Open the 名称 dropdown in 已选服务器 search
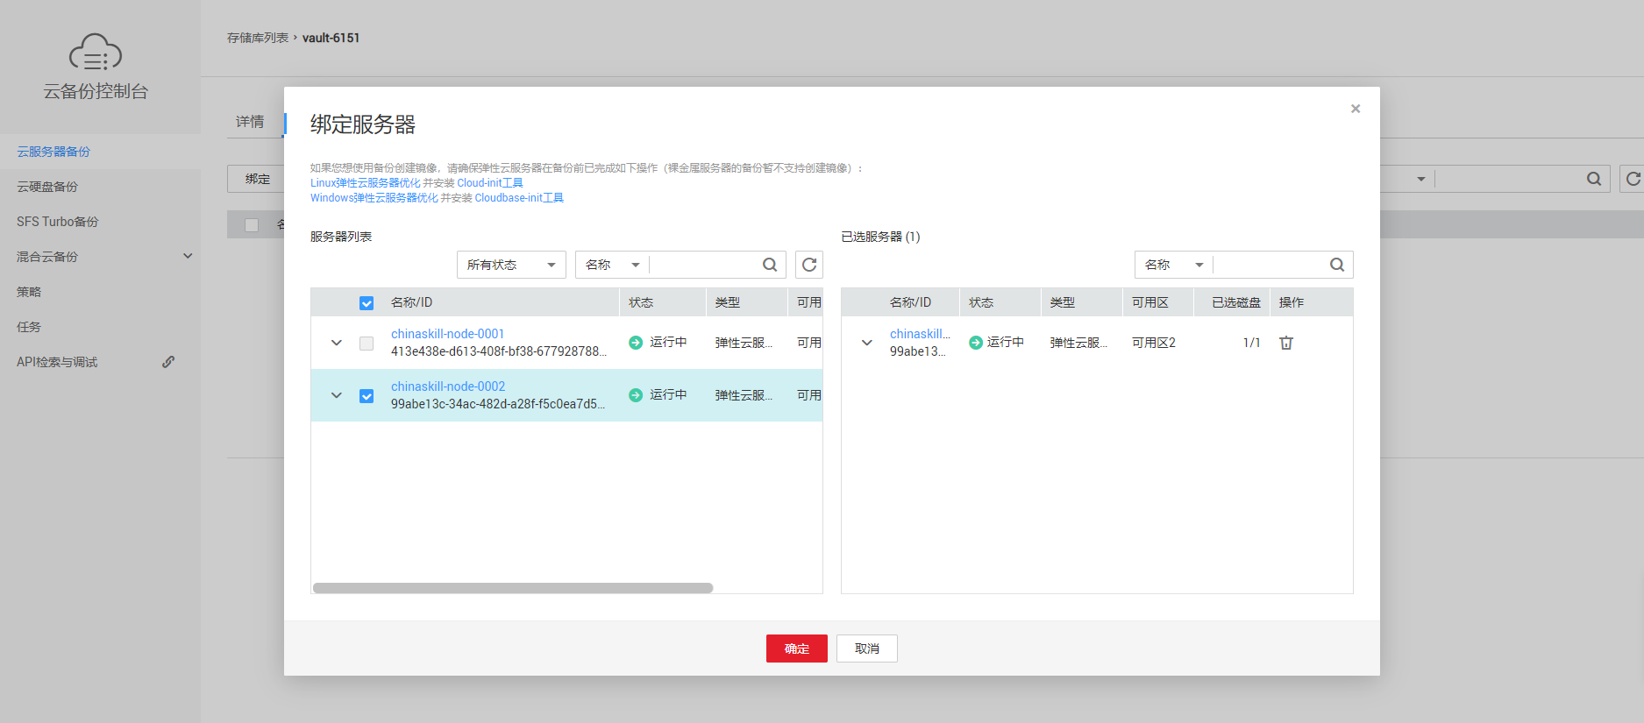 coord(1174,265)
